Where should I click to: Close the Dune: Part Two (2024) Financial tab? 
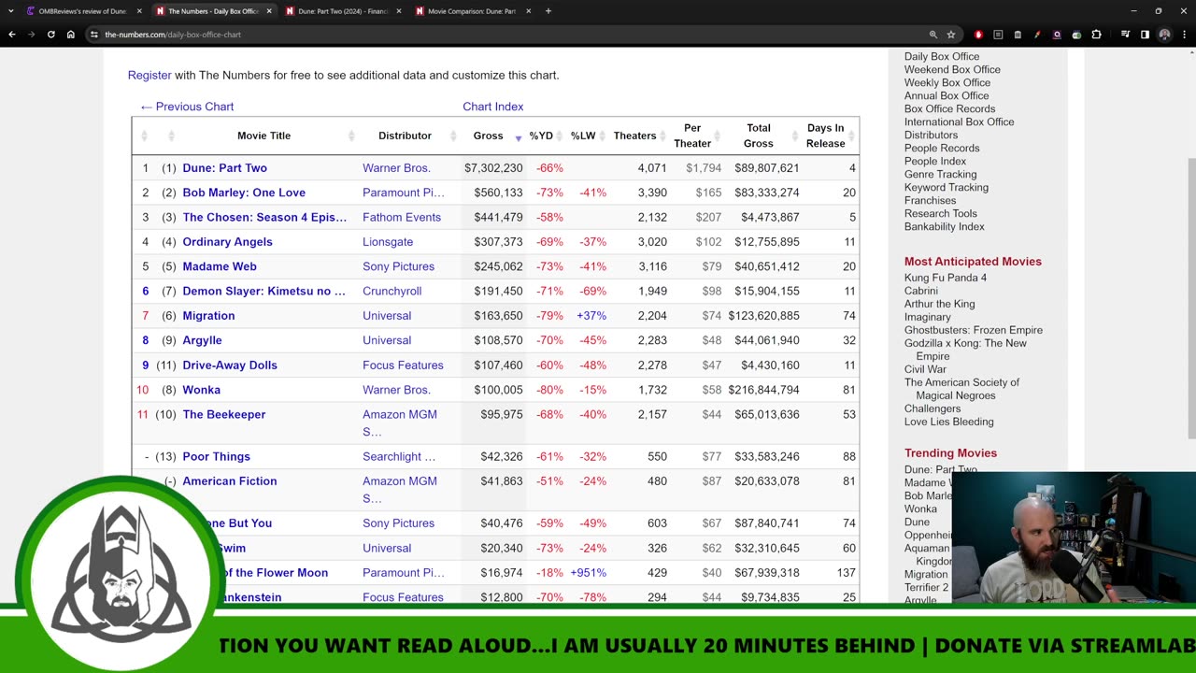pos(399,11)
